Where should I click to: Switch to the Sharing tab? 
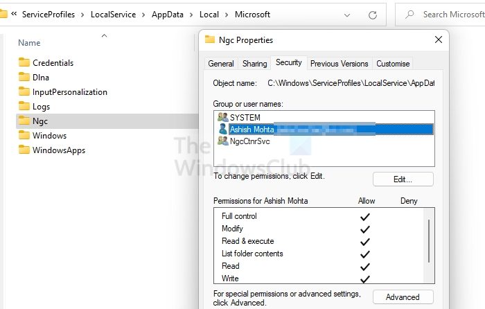click(x=254, y=64)
